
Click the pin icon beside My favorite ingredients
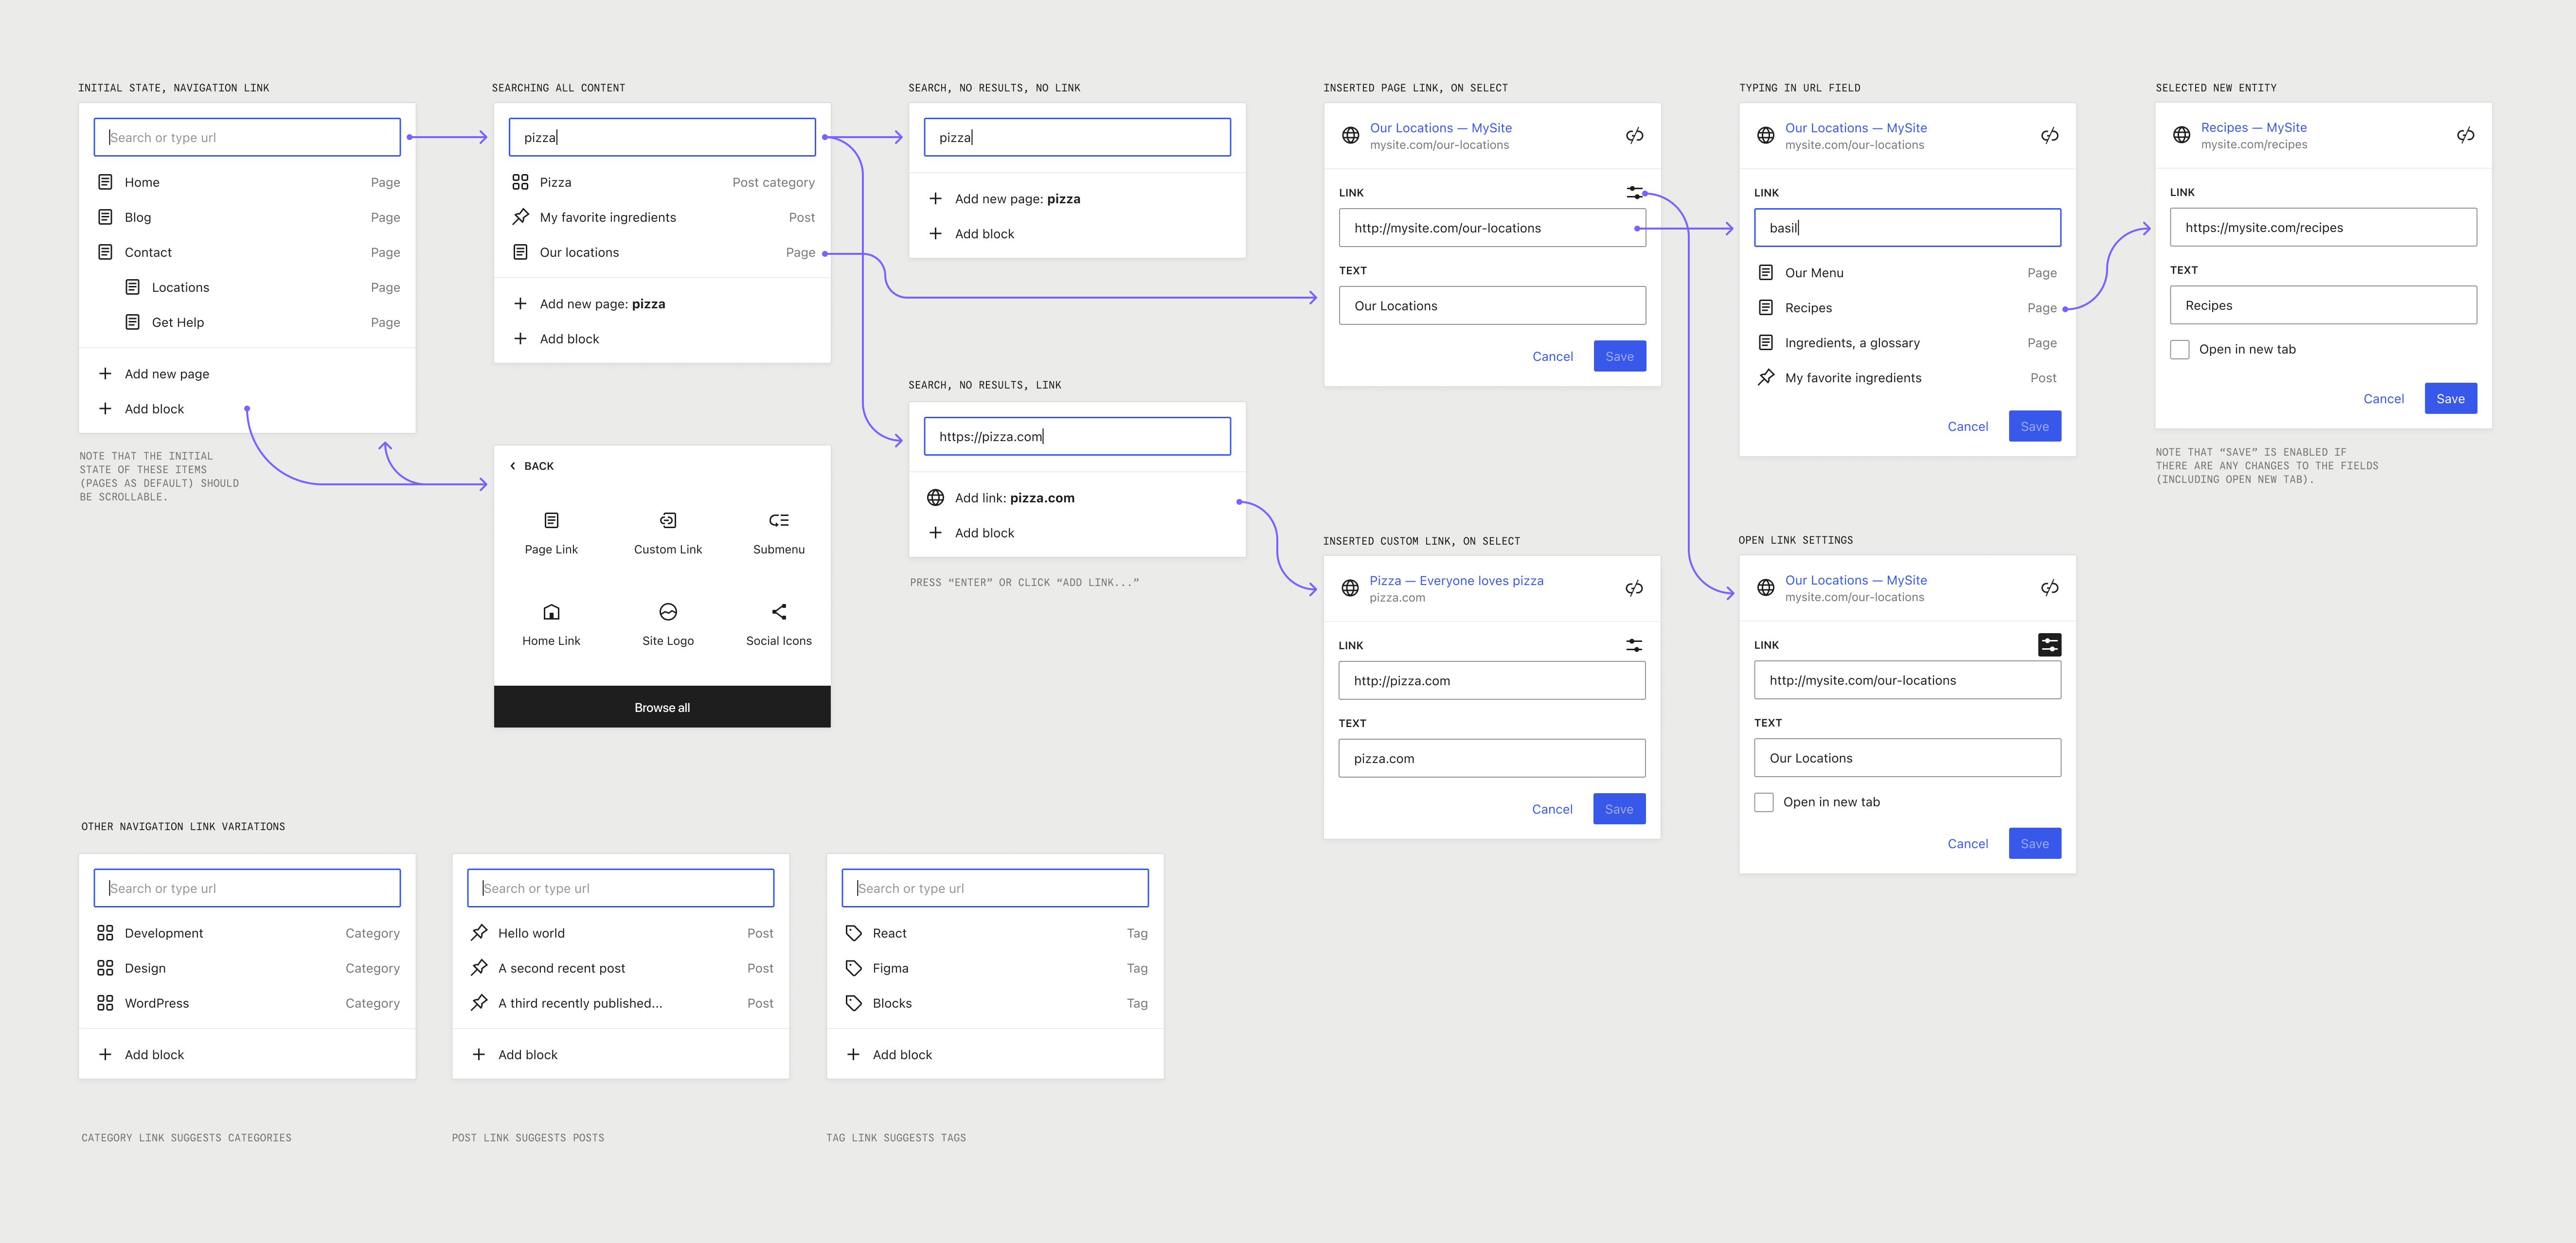click(521, 216)
